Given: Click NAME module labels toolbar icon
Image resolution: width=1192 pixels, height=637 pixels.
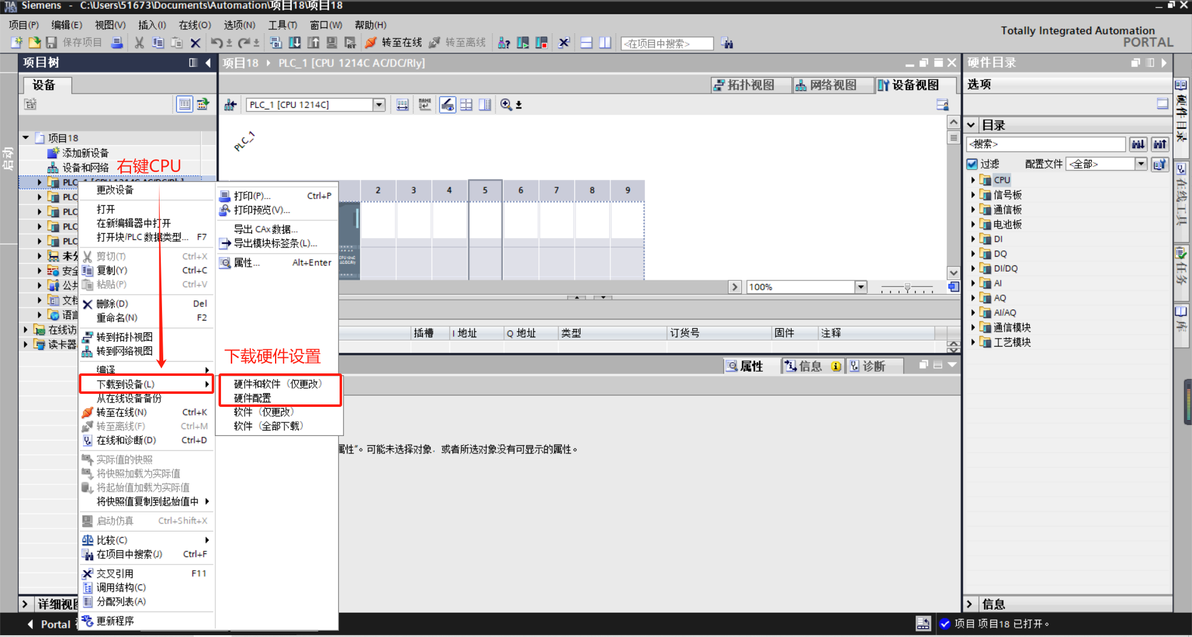Looking at the screenshot, I should point(425,105).
